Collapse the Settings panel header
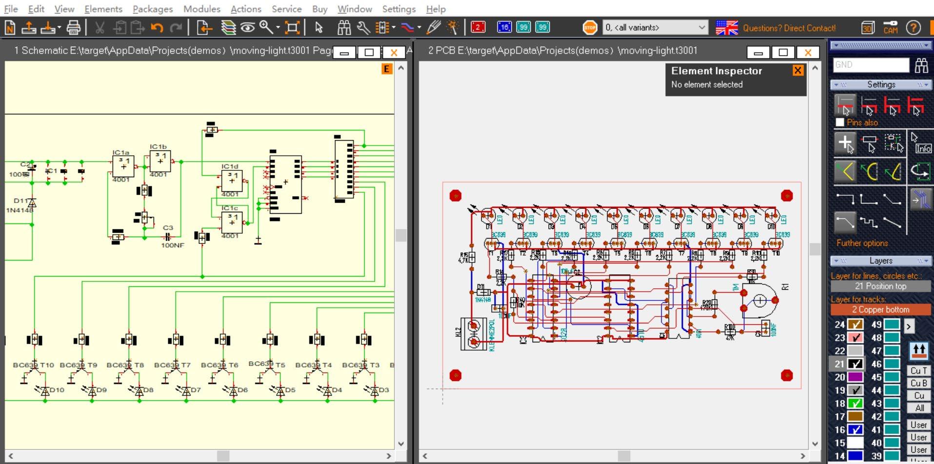This screenshot has width=934, height=464. point(880,85)
